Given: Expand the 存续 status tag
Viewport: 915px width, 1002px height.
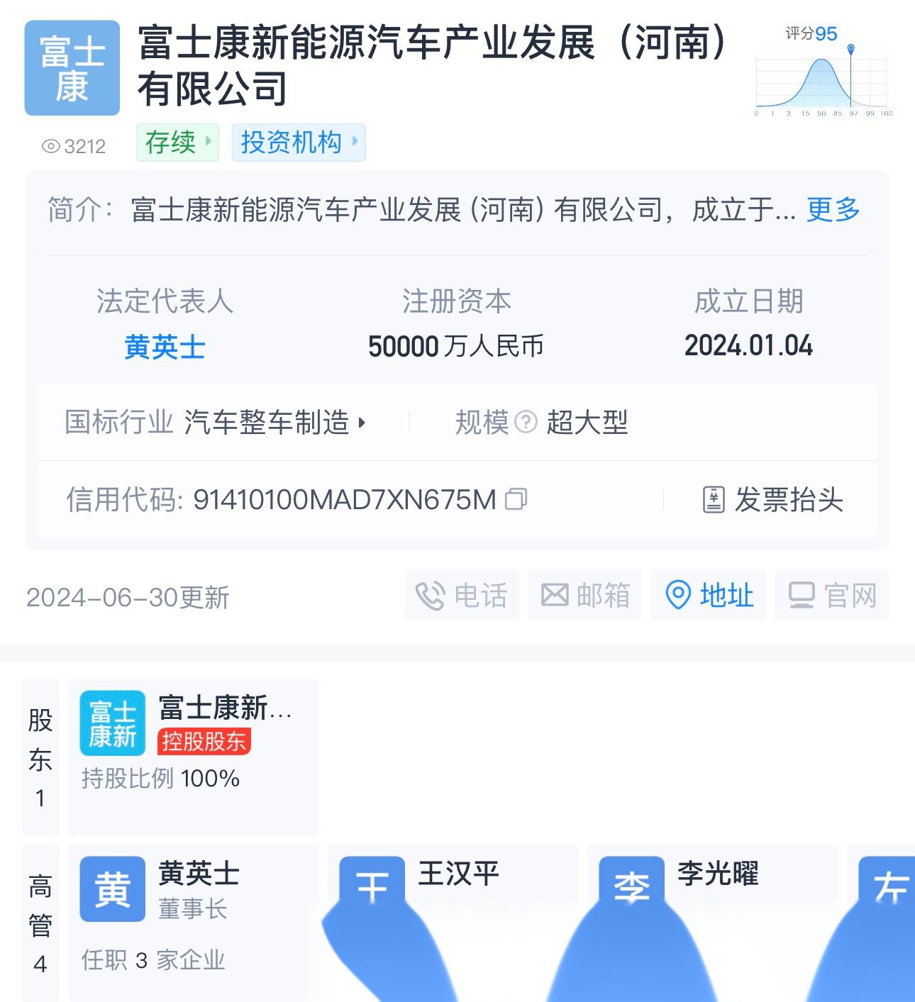Looking at the screenshot, I should (177, 143).
